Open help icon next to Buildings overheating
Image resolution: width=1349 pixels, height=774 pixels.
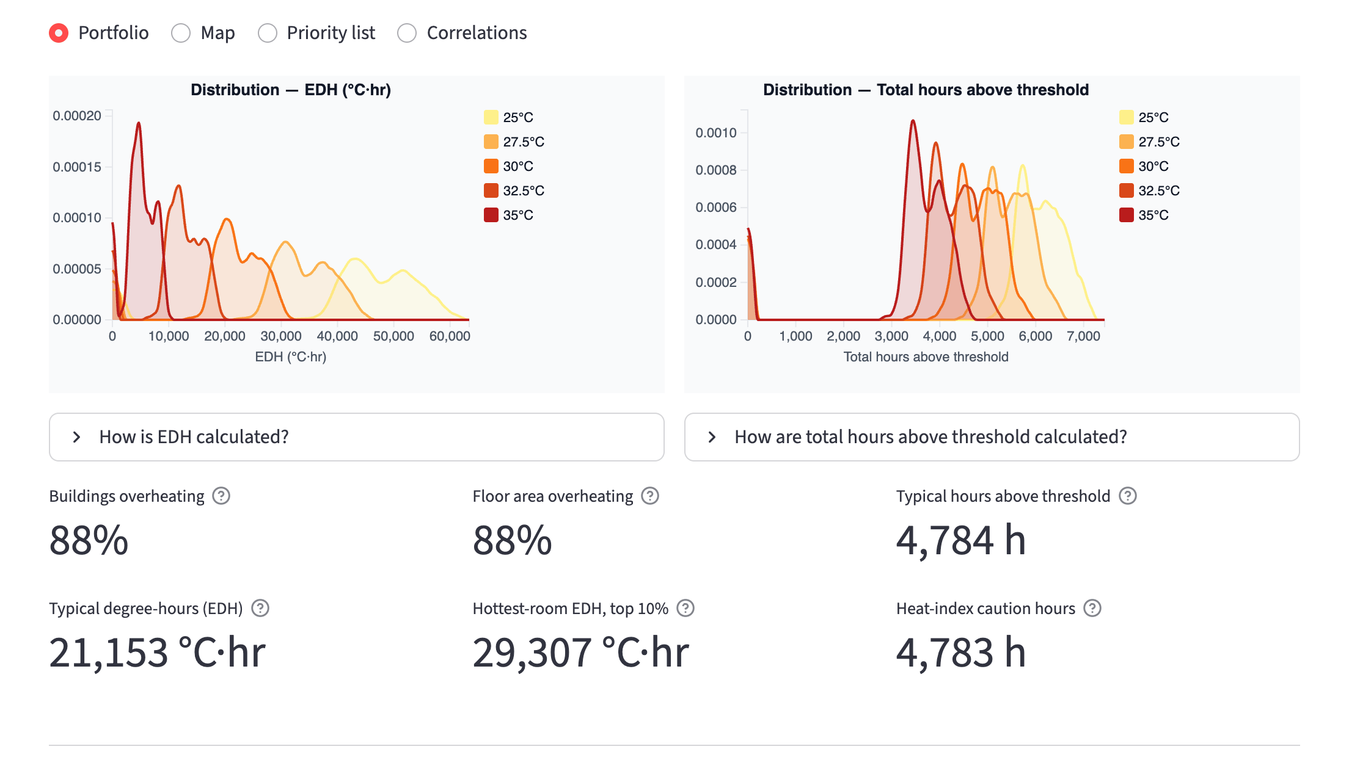221,496
